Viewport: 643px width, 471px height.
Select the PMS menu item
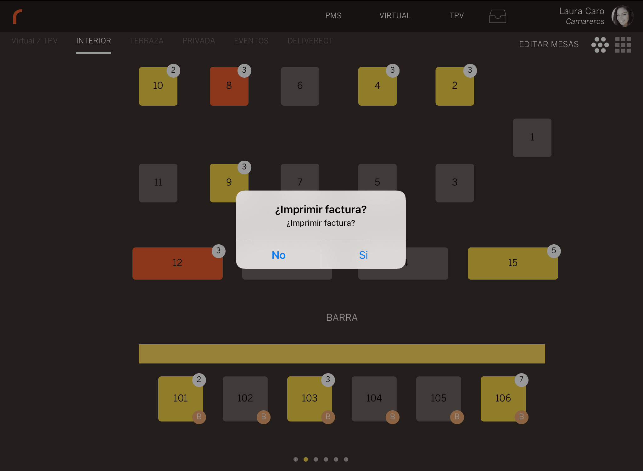[333, 16]
